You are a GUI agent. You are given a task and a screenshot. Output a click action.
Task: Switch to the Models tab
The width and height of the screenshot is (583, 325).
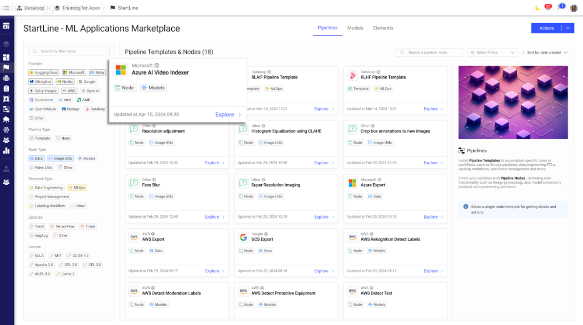point(355,28)
